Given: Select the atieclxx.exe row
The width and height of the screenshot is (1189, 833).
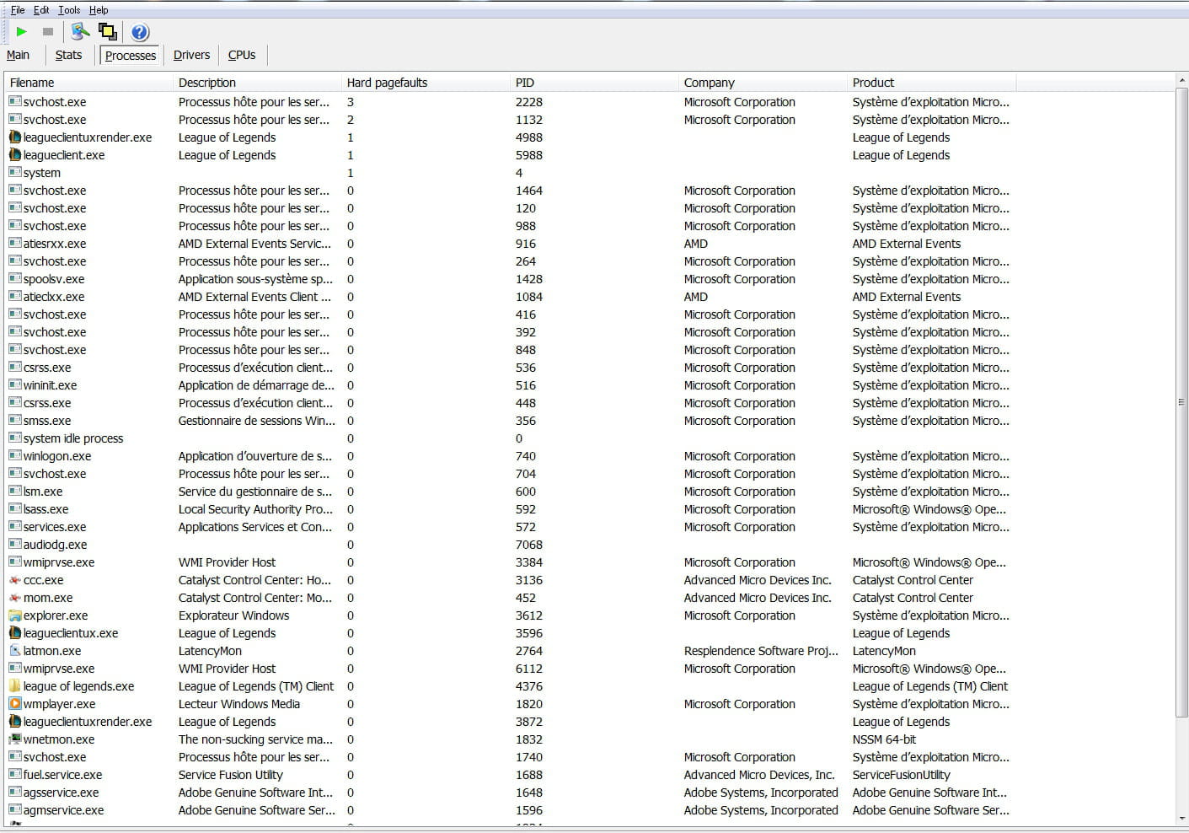Looking at the screenshot, I should 590,297.
